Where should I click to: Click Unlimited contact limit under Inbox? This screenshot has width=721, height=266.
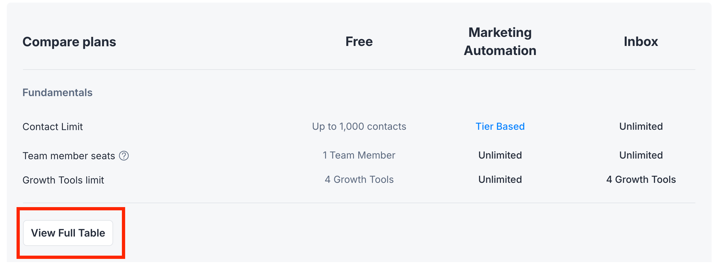click(x=641, y=127)
